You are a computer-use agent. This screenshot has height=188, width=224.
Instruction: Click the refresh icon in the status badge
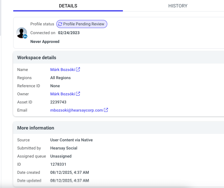click(60, 24)
